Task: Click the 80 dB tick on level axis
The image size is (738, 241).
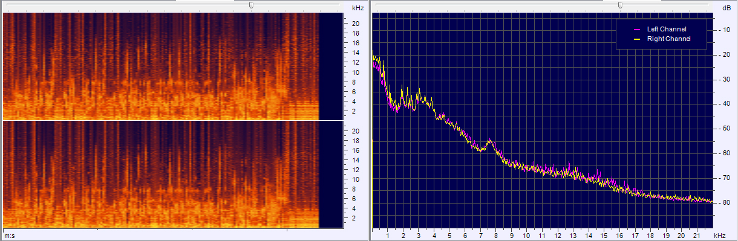Action: click(726, 203)
